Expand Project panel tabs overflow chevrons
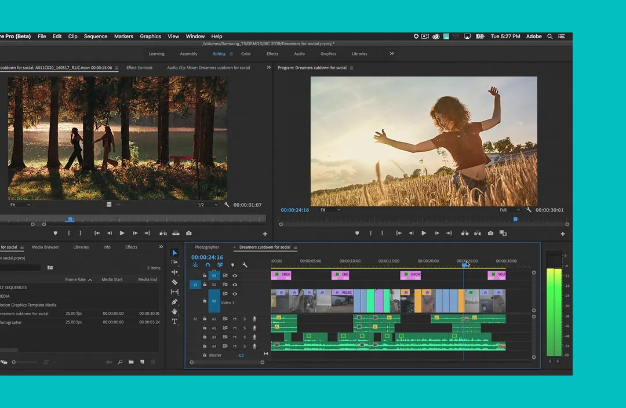Screen dimensions: 626x408 coord(161,247)
